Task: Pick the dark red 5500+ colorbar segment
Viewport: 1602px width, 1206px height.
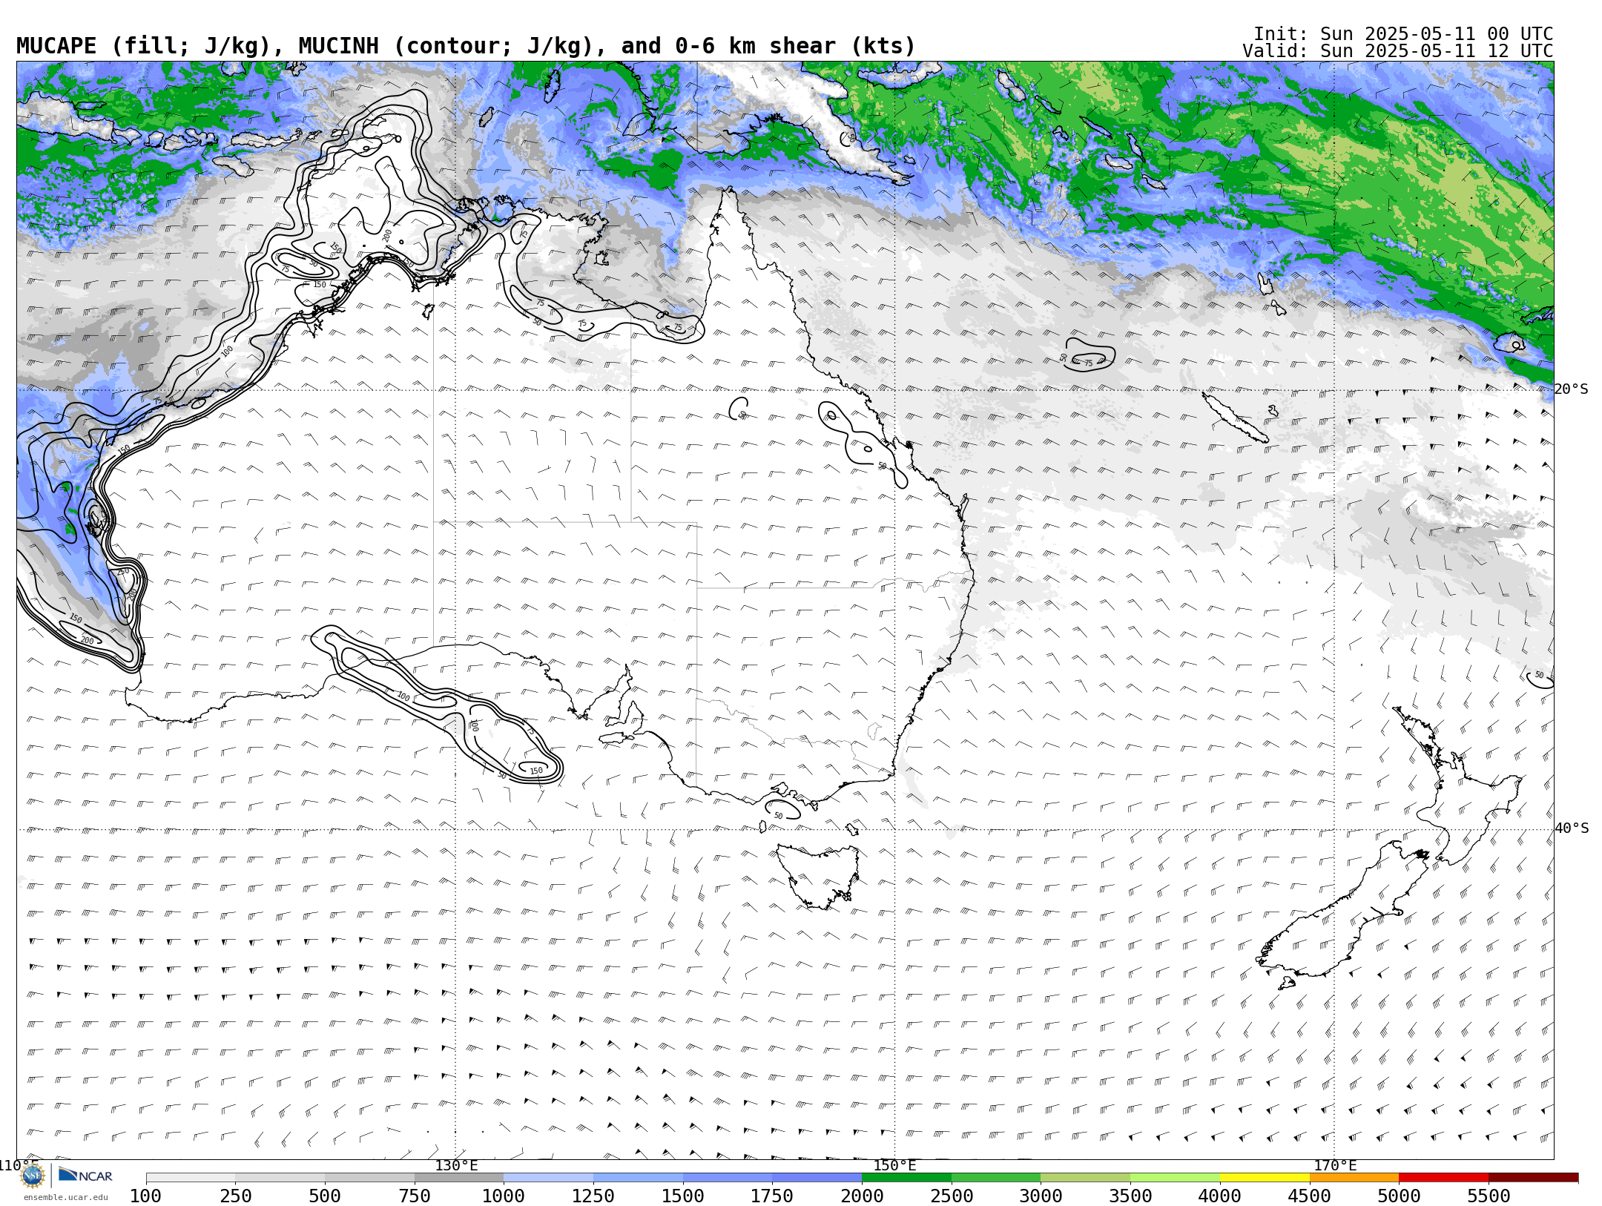Action: click(1533, 1178)
